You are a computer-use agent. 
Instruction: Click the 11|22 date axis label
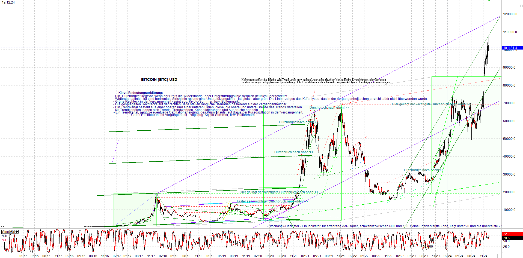tap(388, 256)
